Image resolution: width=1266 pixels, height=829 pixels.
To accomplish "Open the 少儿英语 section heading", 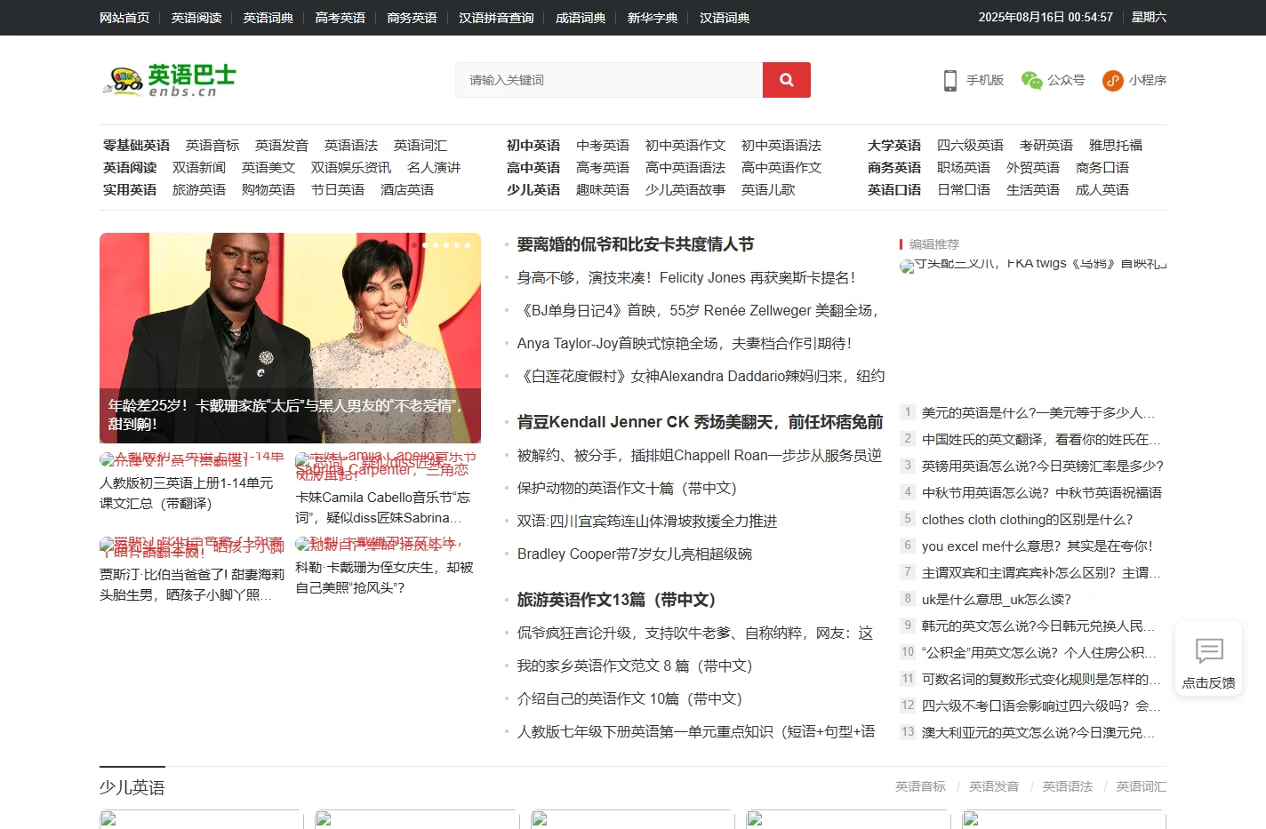I will pos(132,788).
